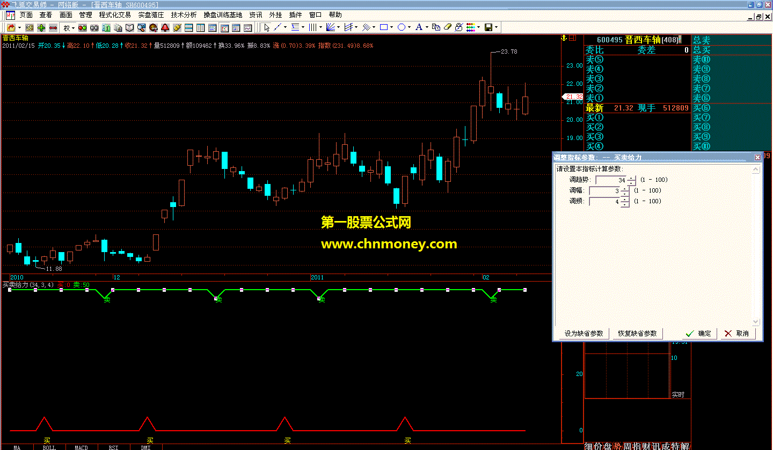Increase the 调趋势 value with up spinner
Image resolution: width=773 pixels, height=450 pixels.
coord(631,178)
